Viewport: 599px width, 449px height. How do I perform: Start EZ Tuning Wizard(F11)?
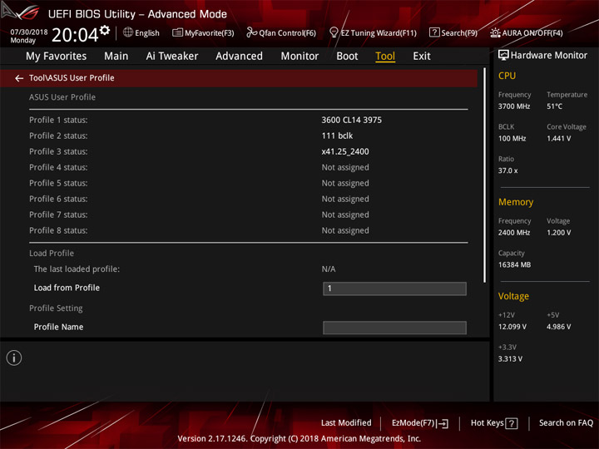(x=373, y=32)
